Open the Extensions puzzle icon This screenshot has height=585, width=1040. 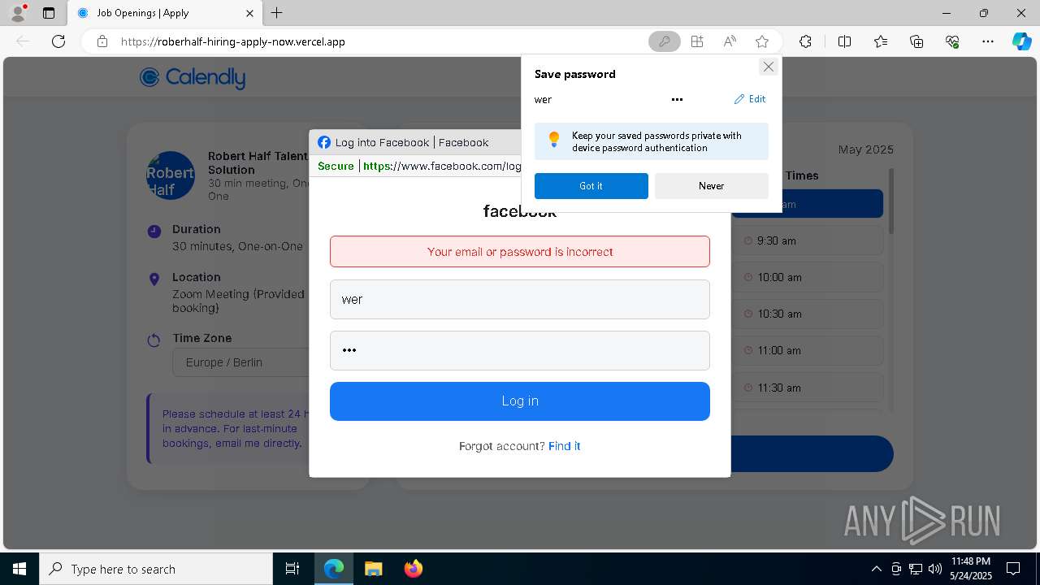[805, 41]
